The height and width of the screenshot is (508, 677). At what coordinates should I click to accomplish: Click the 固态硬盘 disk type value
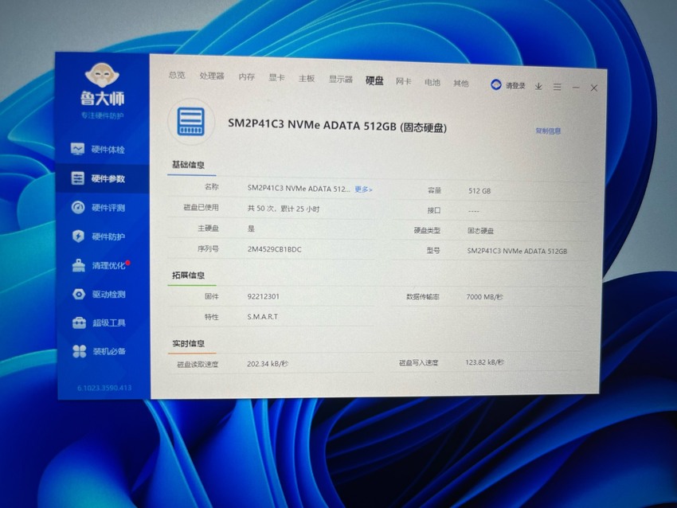[480, 231]
